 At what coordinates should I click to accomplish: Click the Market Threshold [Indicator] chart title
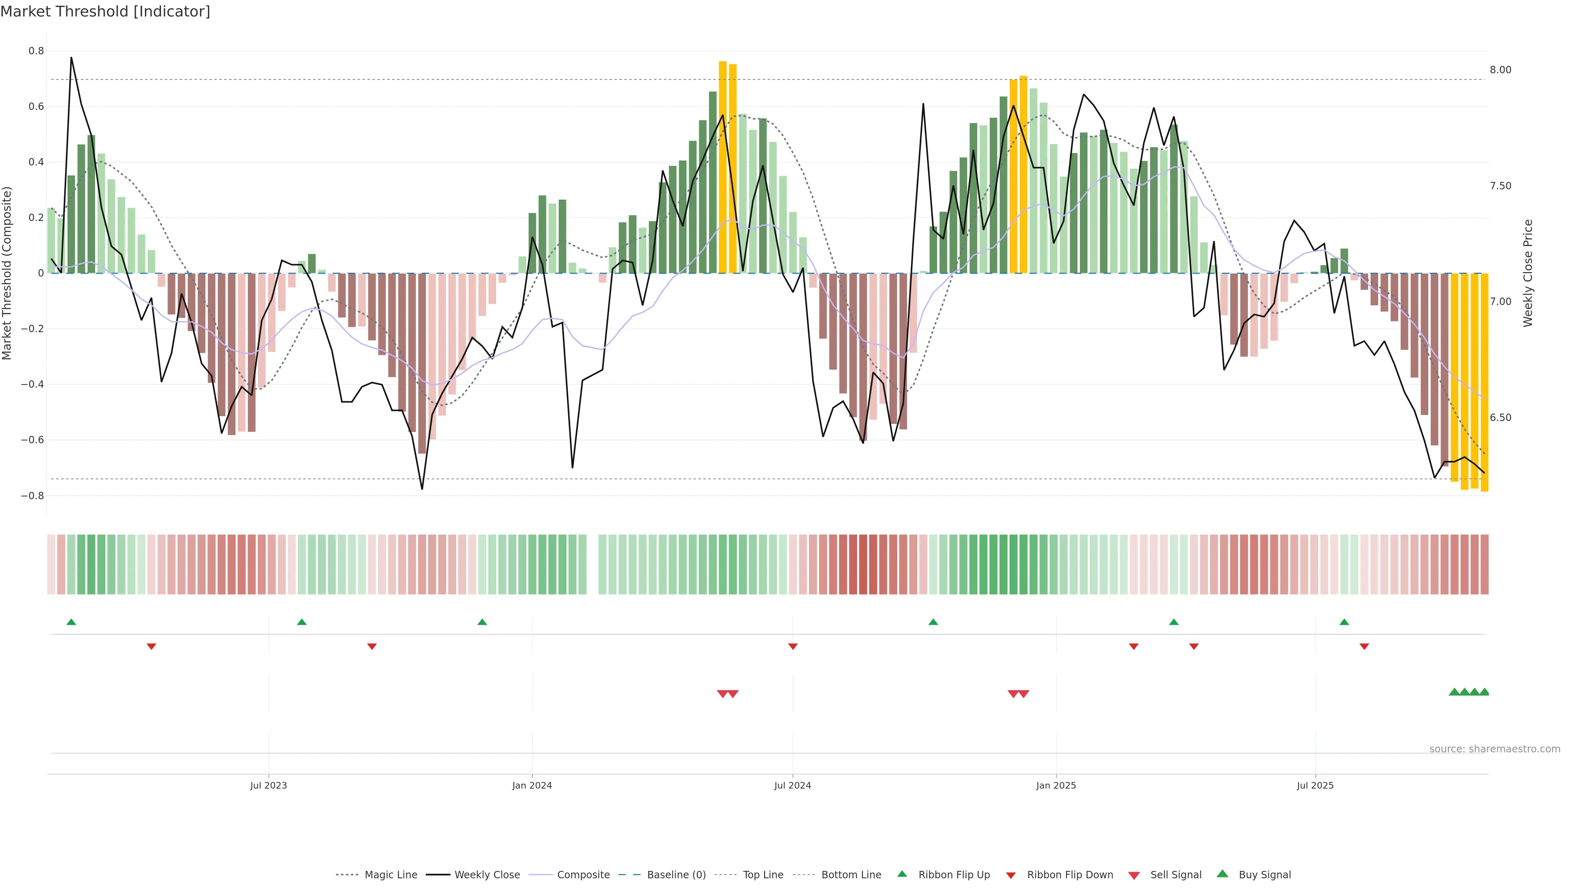click(x=105, y=12)
